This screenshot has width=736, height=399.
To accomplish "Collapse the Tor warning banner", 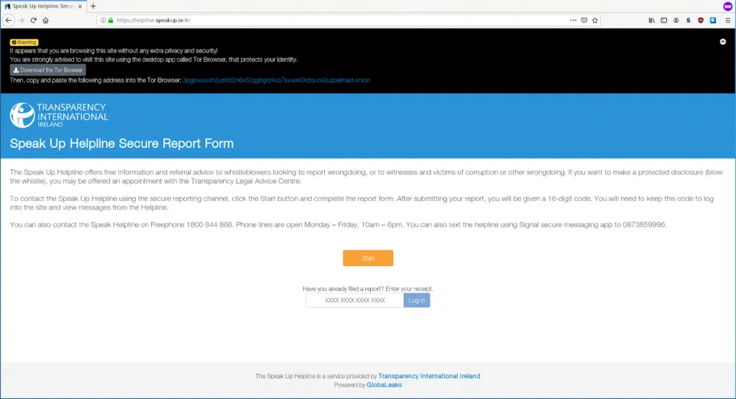I will 723,42.
